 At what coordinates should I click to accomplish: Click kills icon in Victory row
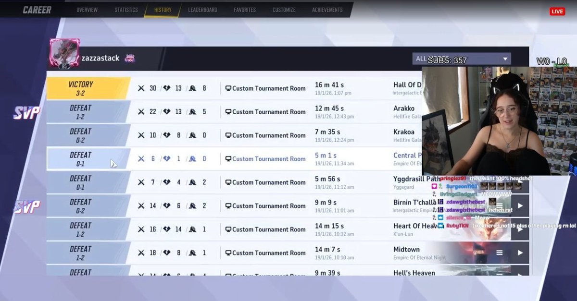click(x=141, y=88)
